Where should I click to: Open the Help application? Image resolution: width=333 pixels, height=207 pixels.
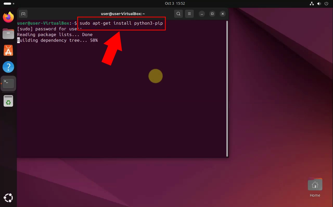8,67
